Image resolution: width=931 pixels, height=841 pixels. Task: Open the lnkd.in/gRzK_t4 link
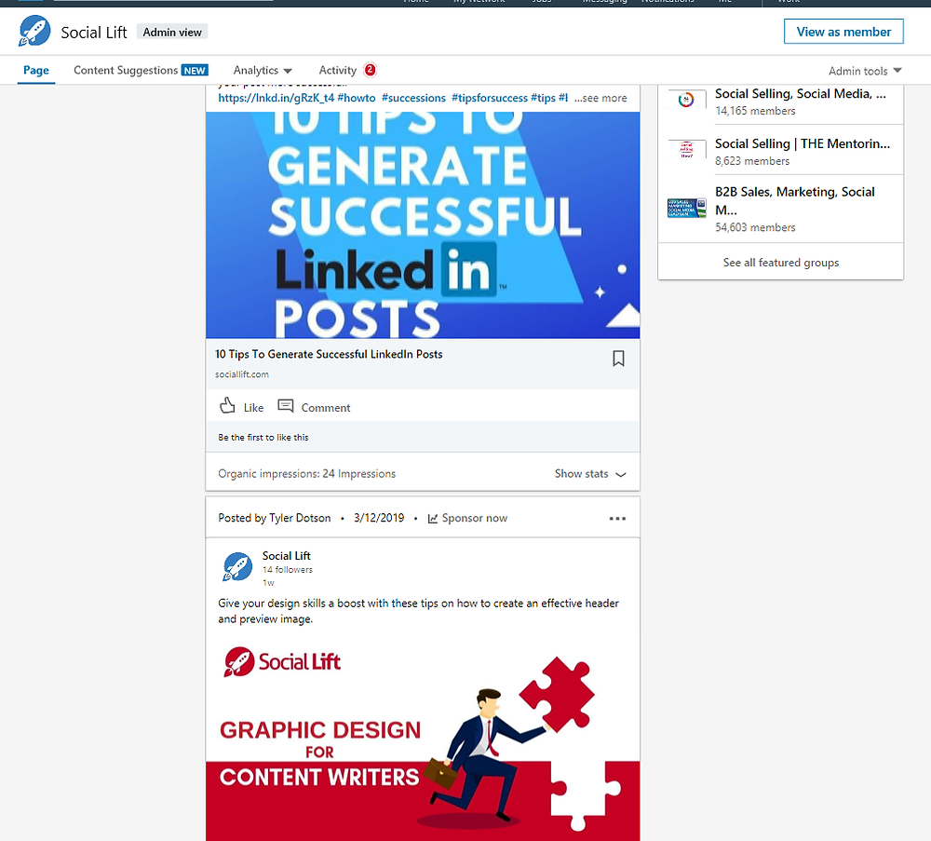click(x=277, y=98)
